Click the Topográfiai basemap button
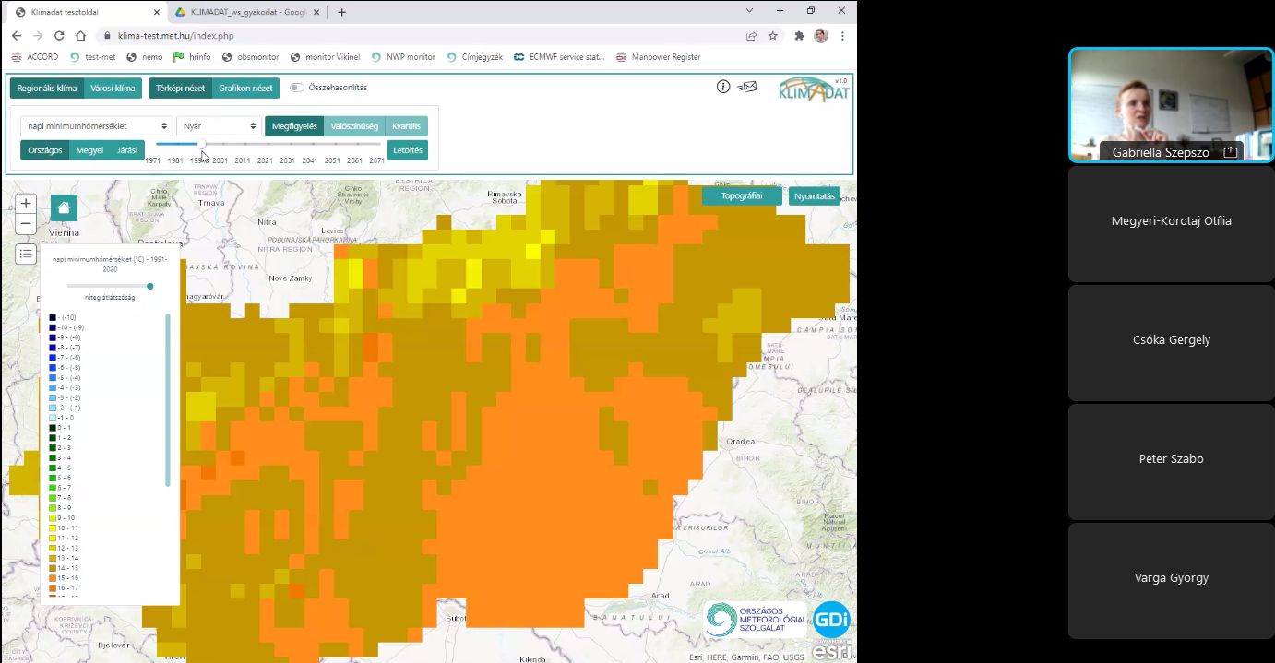Viewport: 1275px width, 663px height. point(741,195)
